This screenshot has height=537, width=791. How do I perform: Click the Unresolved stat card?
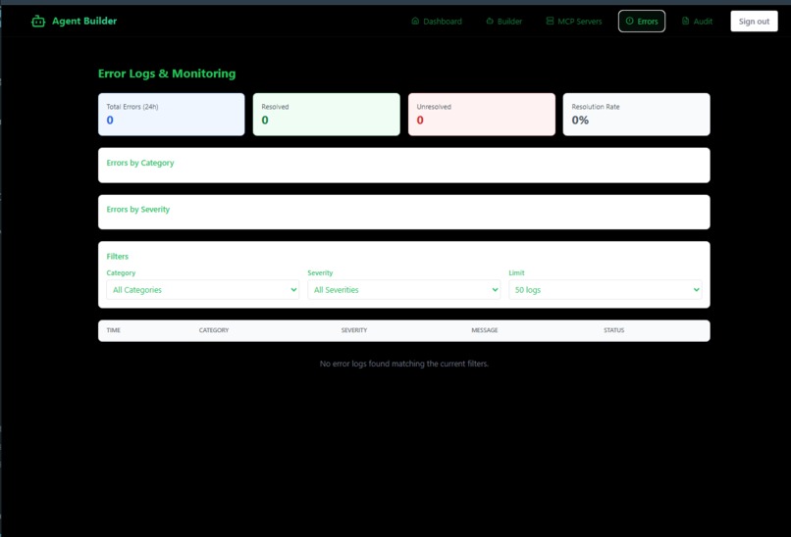482,115
